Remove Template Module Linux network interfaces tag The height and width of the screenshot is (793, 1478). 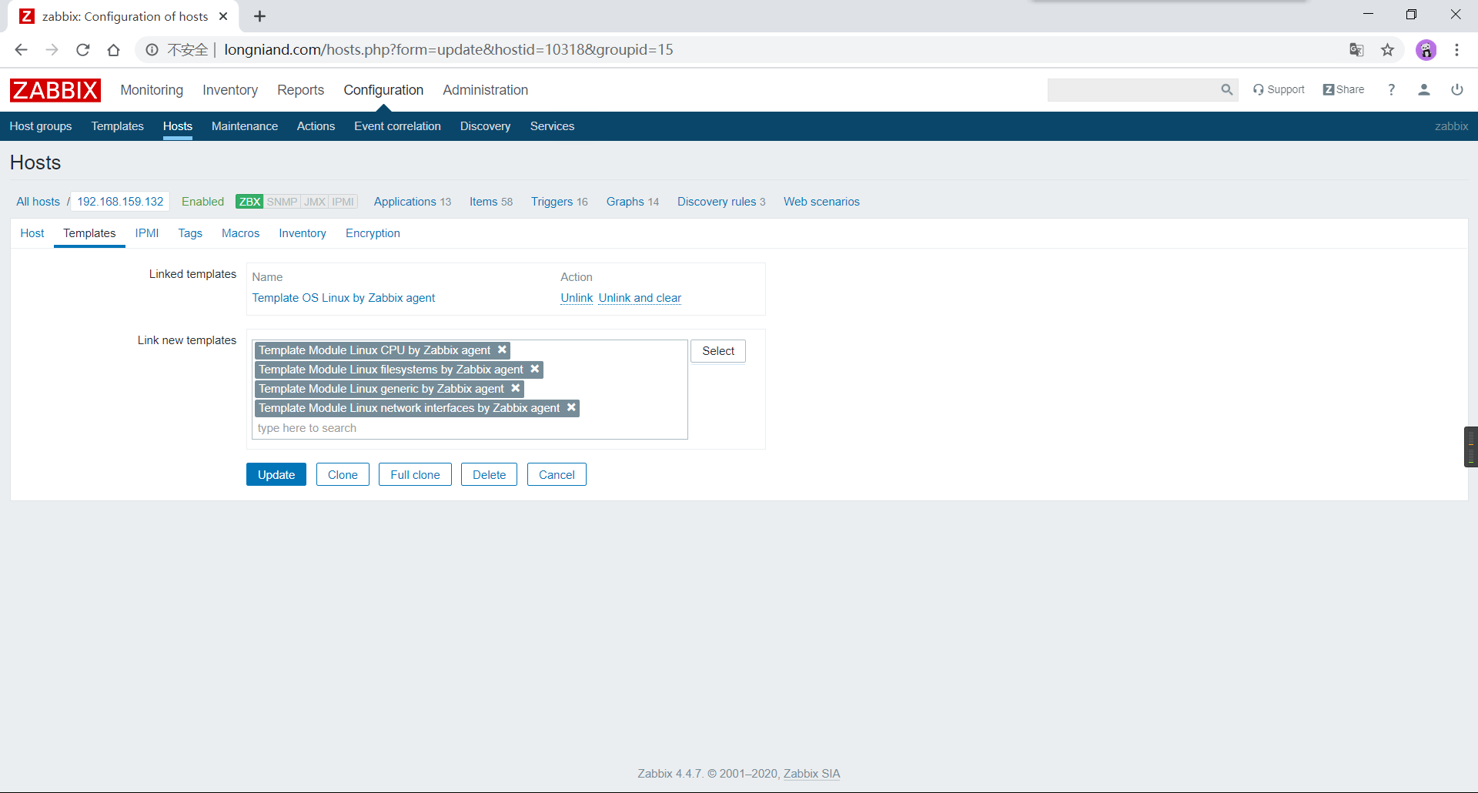click(x=571, y=407)
